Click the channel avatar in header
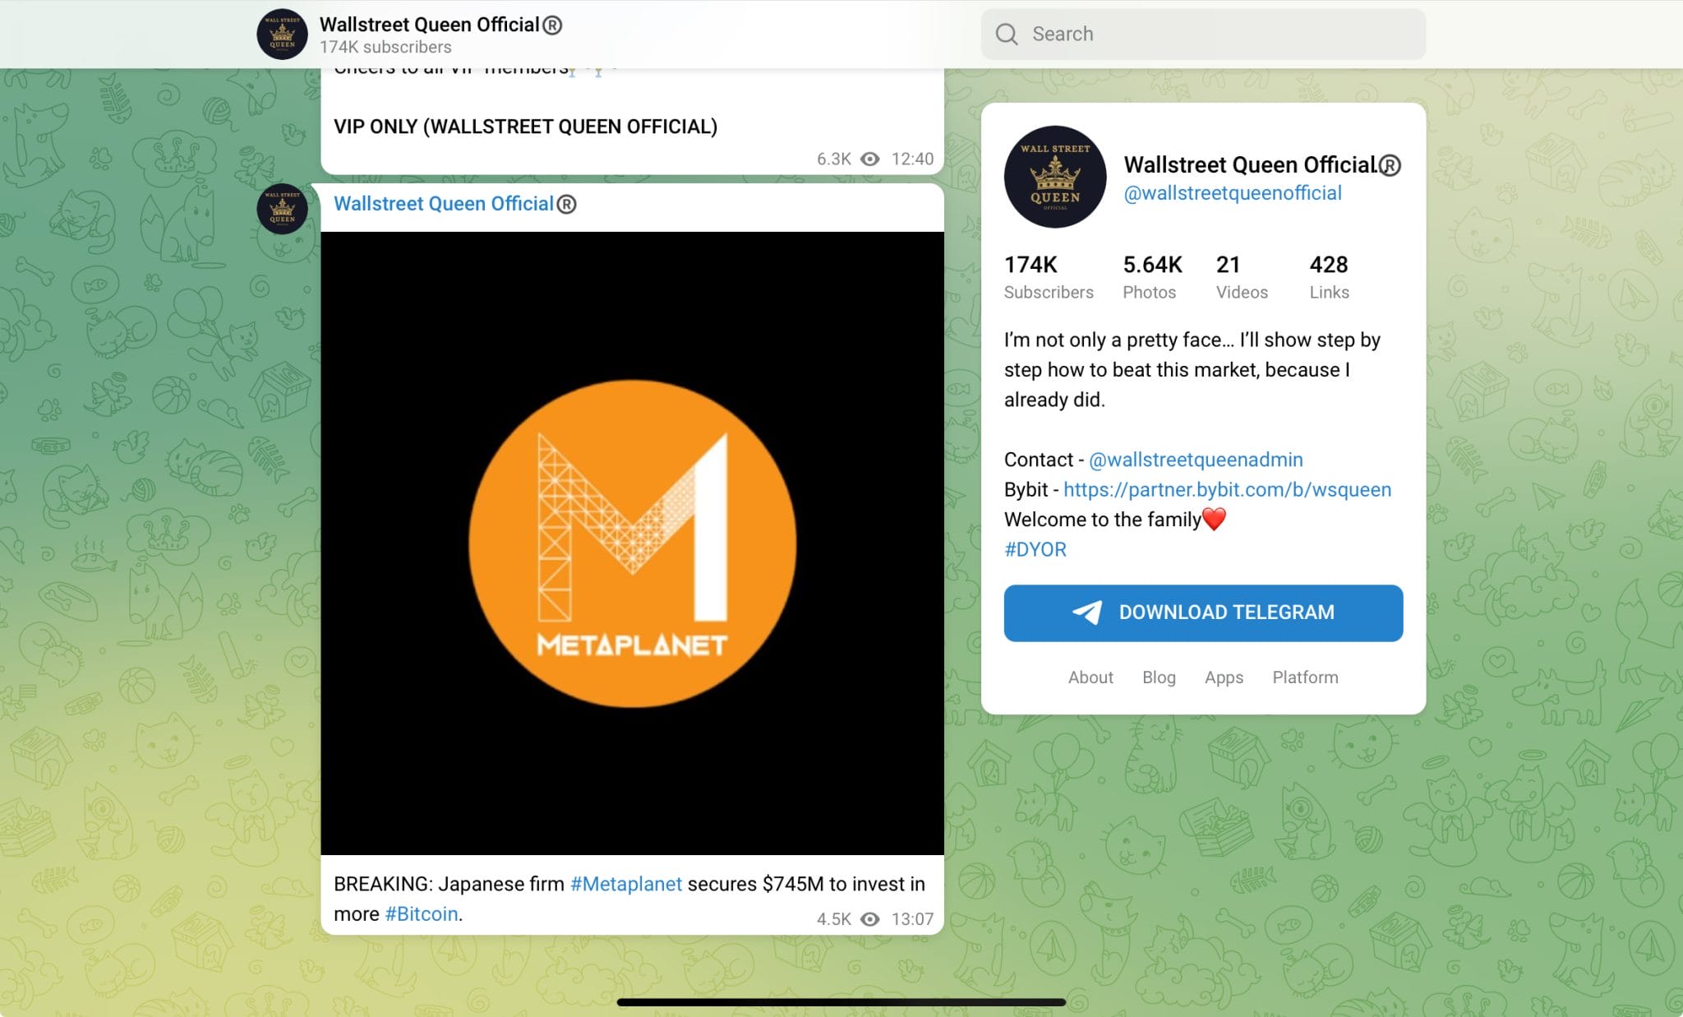The image size is (1683, 1017). pos(282,35)
